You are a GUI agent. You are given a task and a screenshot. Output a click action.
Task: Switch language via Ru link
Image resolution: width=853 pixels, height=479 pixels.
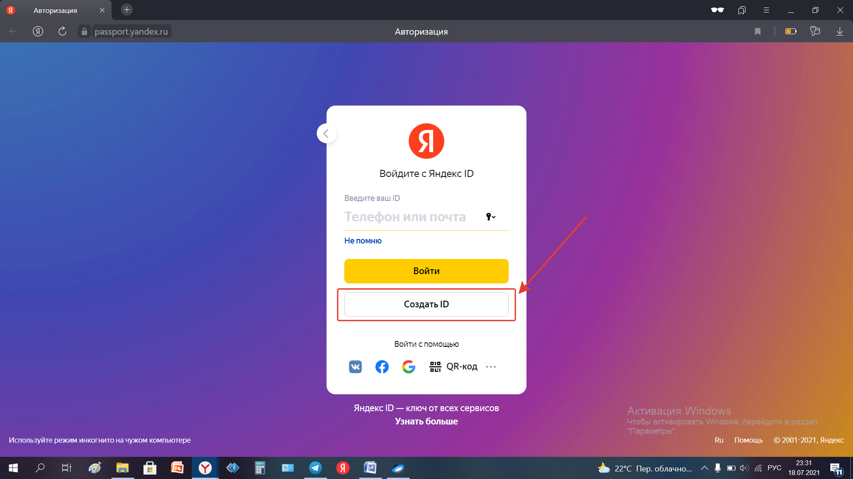coord(719,440)
